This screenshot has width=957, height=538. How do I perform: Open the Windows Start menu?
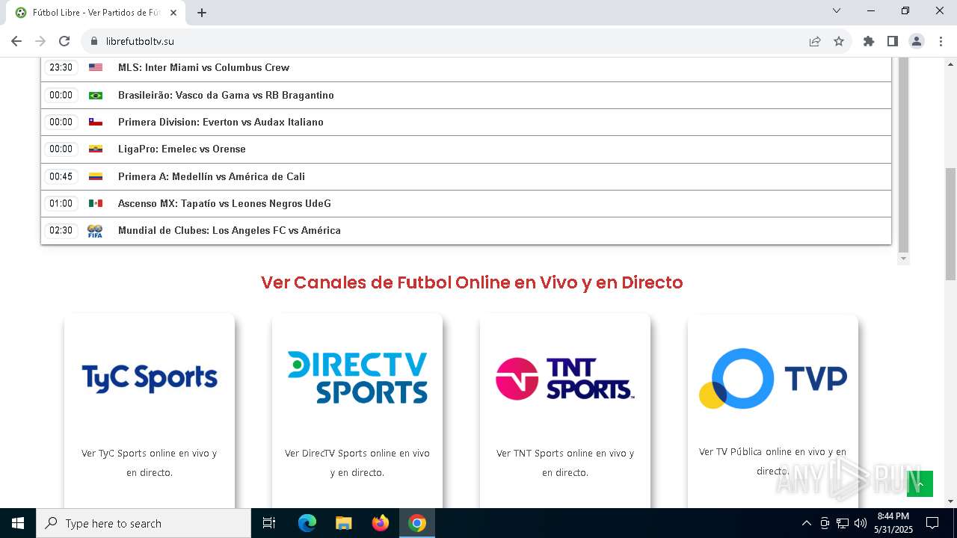click(18, 523)
